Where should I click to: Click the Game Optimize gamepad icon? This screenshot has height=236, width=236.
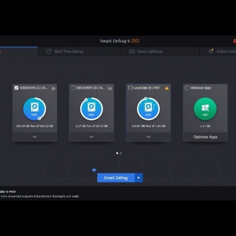pyautogui.click(x=132, y=51)
